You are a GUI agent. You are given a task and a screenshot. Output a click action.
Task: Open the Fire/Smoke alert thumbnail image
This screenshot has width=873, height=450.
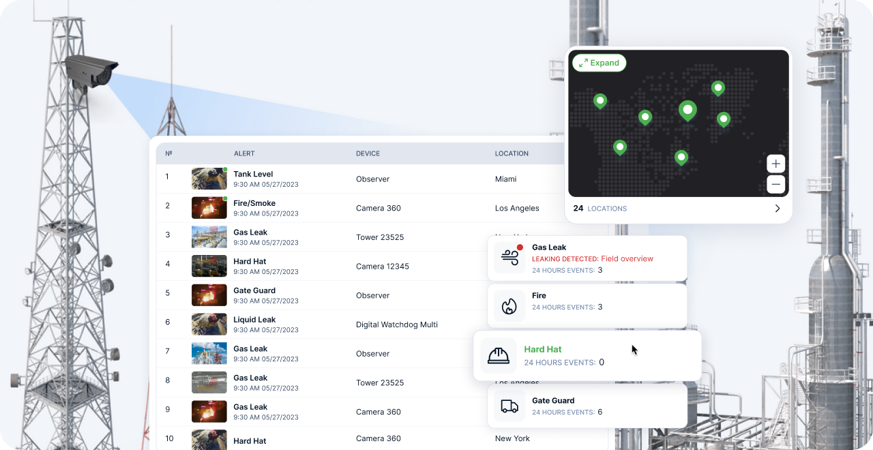point(209,207)
